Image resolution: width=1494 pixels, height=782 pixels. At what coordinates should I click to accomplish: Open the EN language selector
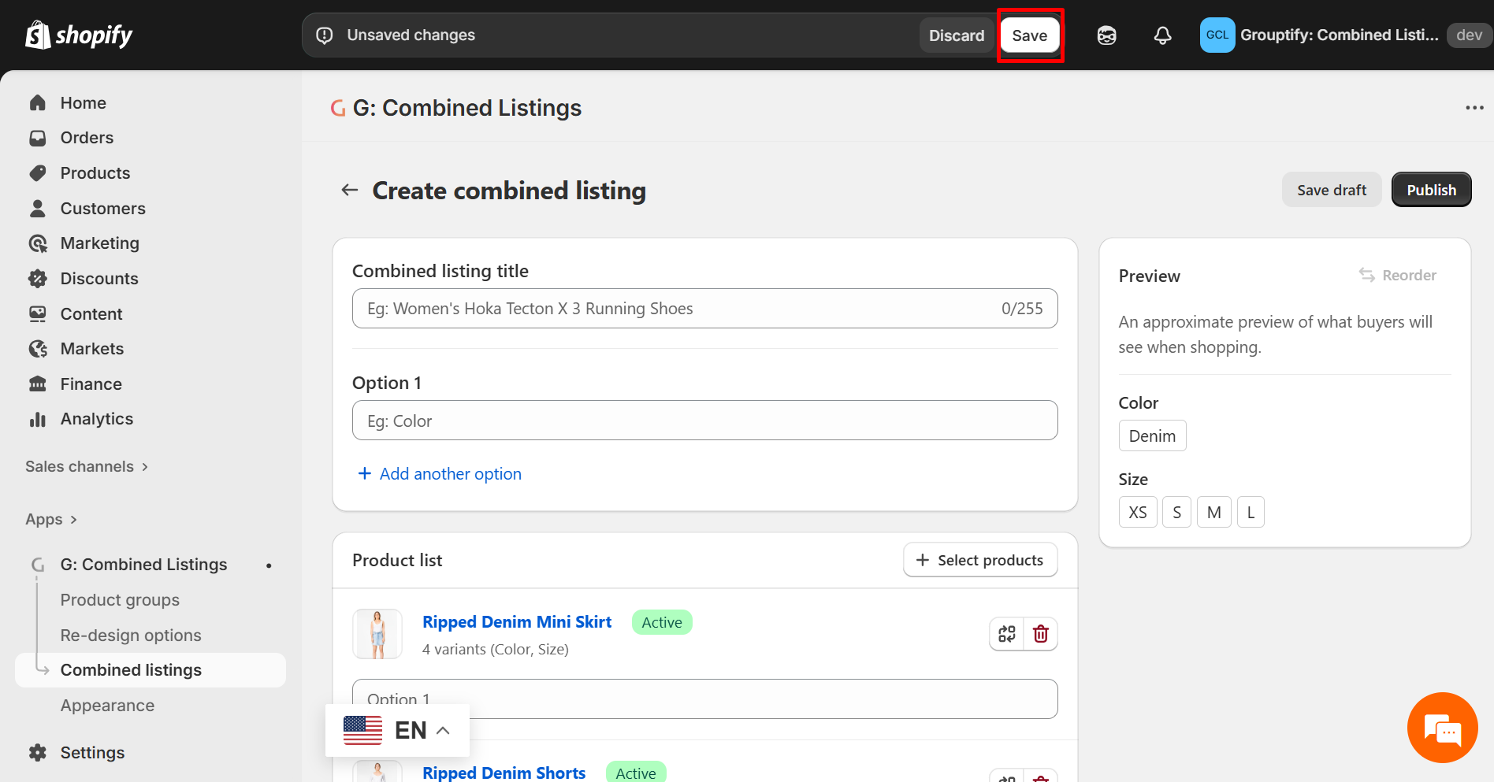pos(397,730)
